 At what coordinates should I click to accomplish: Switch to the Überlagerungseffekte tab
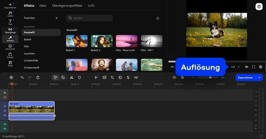click(67, 6)
